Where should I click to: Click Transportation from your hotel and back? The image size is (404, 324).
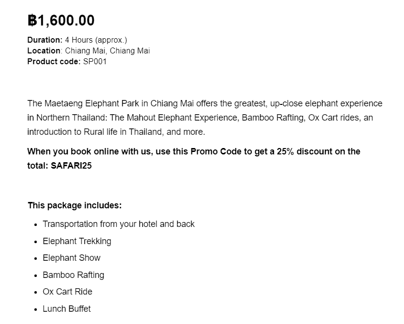(118, 224)
